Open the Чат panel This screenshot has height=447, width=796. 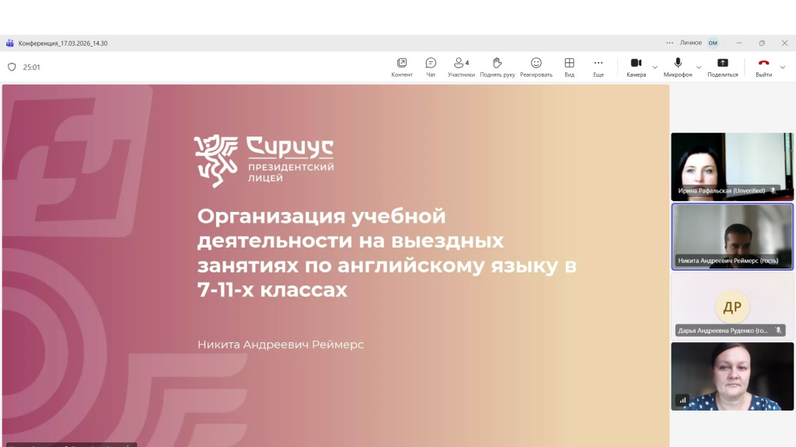(430, 66)
